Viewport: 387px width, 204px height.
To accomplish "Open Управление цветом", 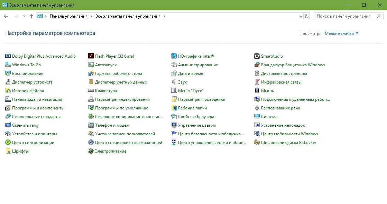I will [x=197, y=125].
